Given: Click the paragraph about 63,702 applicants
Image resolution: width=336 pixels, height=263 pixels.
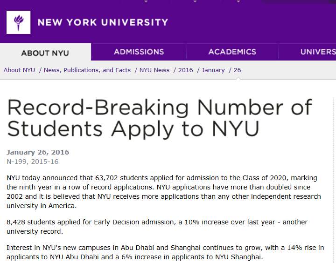Looking at the screenshot, I should [163, 192].
